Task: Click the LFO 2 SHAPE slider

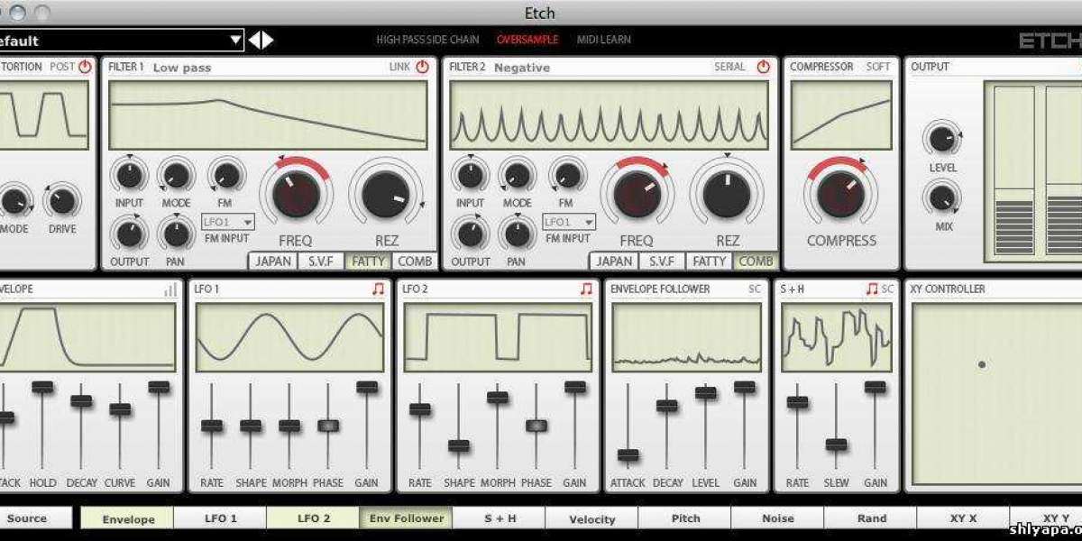Action: tap(459, 445)
